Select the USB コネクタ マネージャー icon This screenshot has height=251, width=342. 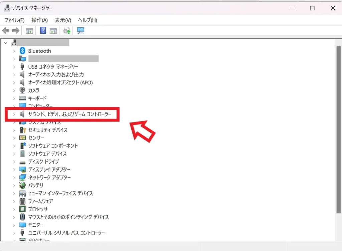point(22,66)
